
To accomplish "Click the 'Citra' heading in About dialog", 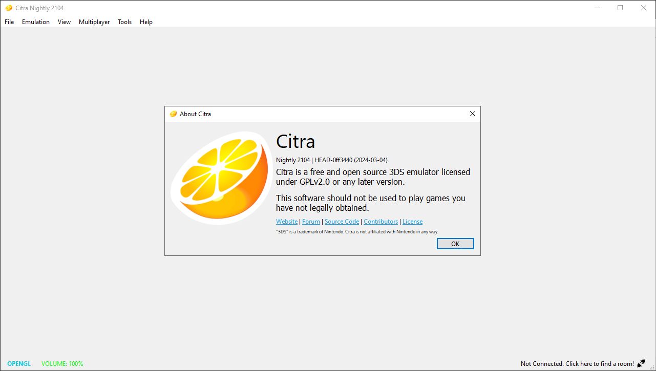I will (295, 141).
